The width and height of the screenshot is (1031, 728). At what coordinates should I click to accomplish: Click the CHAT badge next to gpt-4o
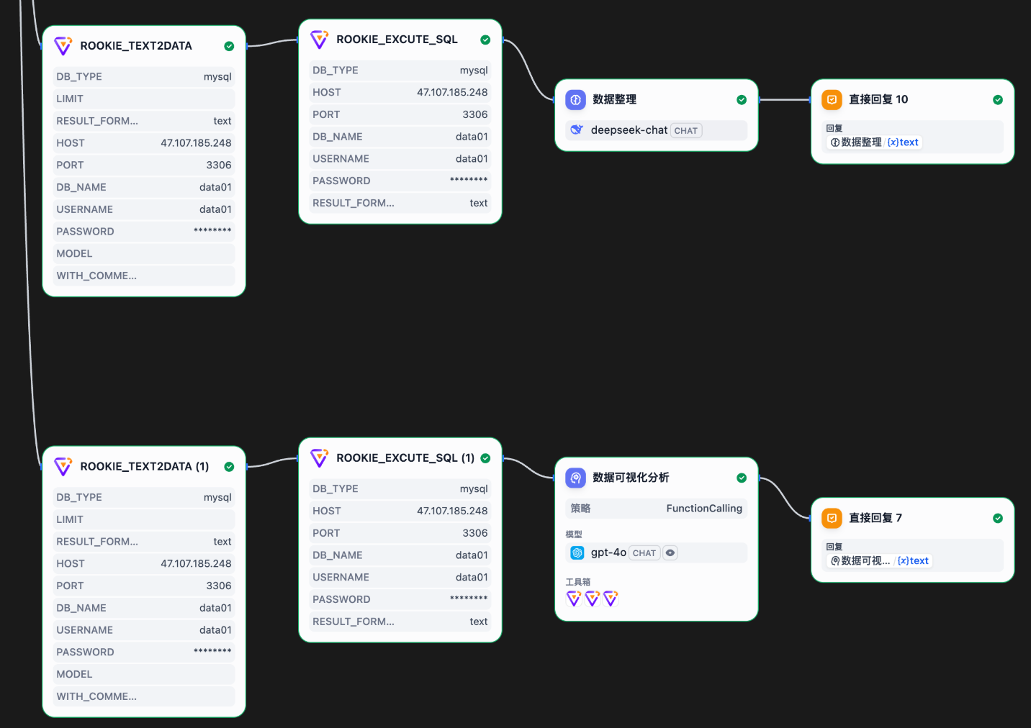(x=644, y=553)
